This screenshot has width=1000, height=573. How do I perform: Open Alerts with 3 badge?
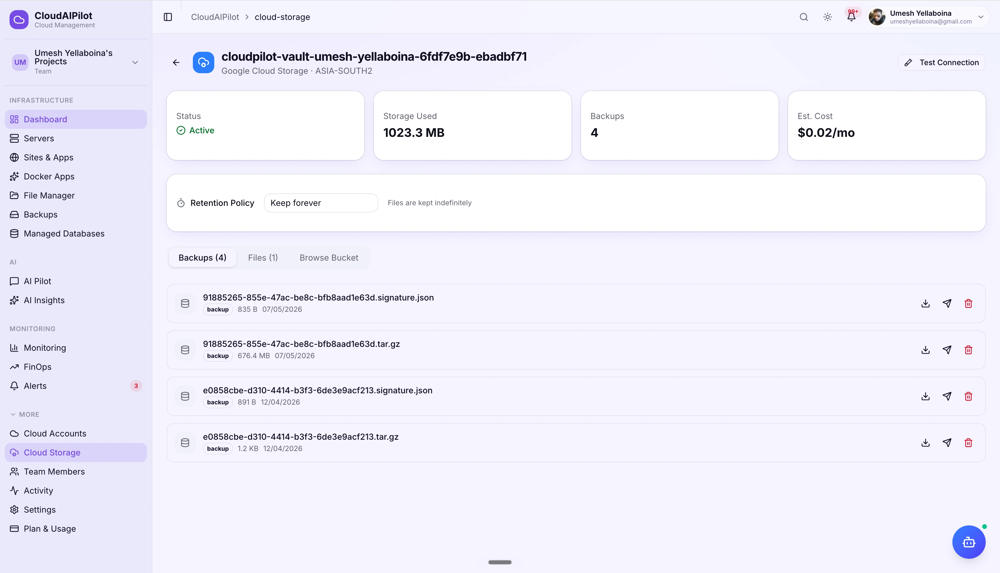coord(76,386)
